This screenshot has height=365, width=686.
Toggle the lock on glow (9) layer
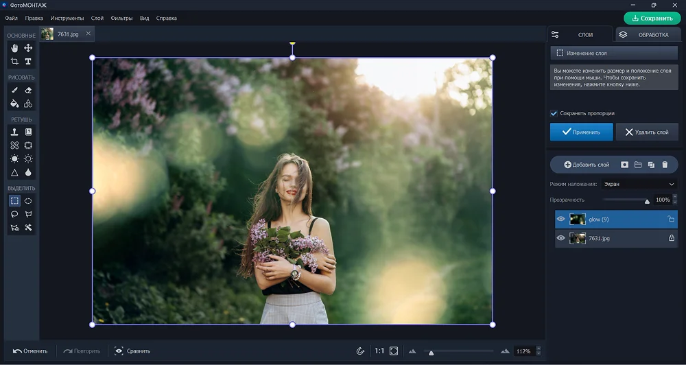click(671, 220)
